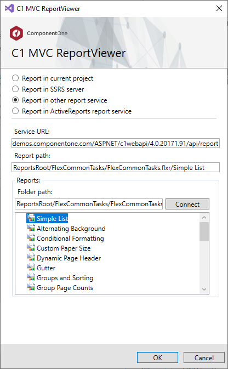Click the Groups and Sorting report icon

[x=31, y=277]
